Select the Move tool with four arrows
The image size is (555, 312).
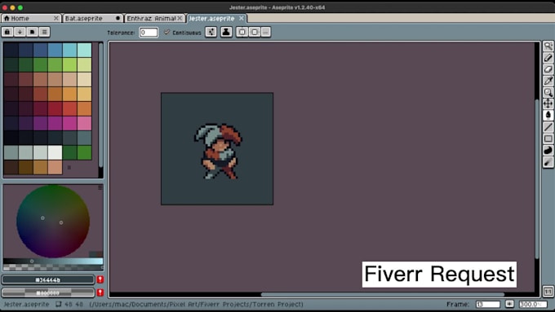[x=548, y=103]
